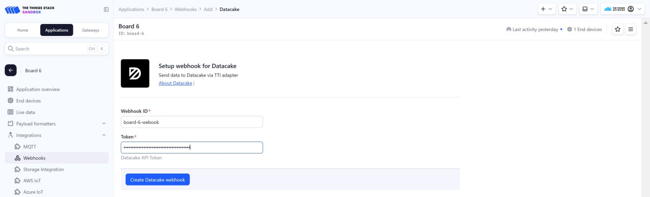Open the Board 6 hamburger menu
Image resolution: width=650 pixels, height=197 pixels.
(631, 29)
